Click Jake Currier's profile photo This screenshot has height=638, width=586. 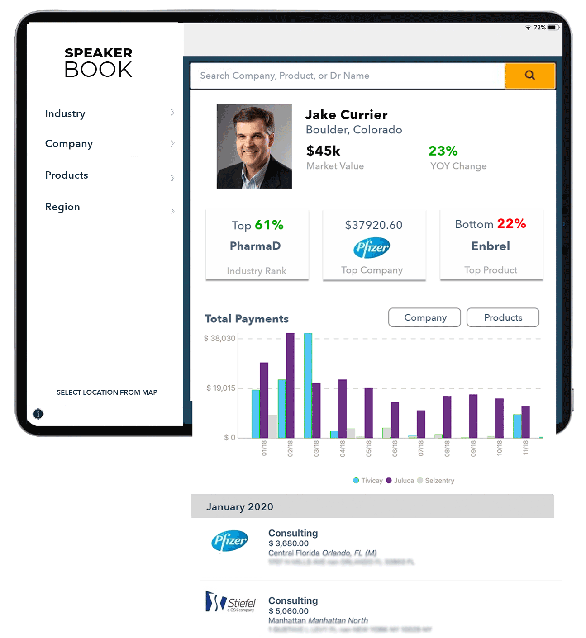click(x=254, y=147)
